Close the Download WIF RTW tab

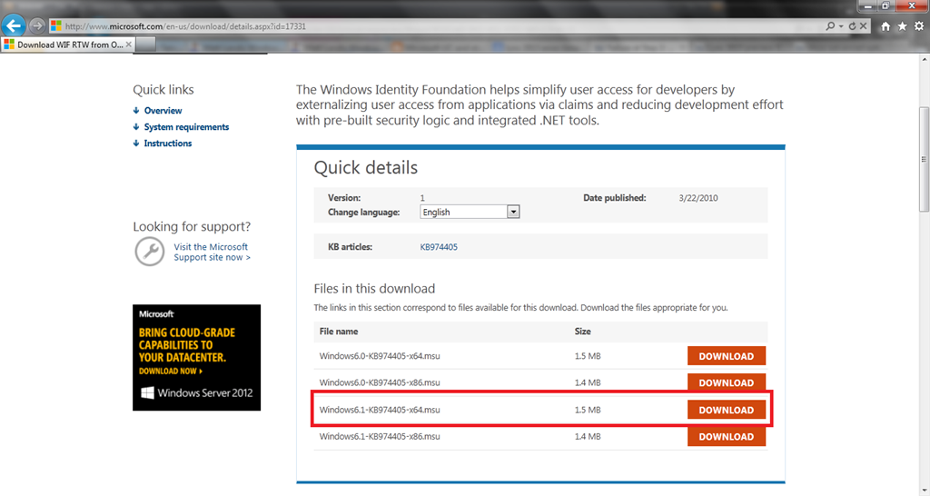point(129,45)
